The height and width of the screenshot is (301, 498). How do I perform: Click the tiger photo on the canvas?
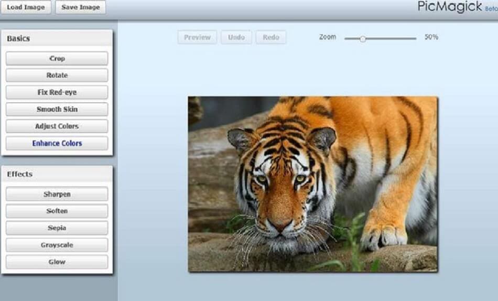click(x=312, y=184)
